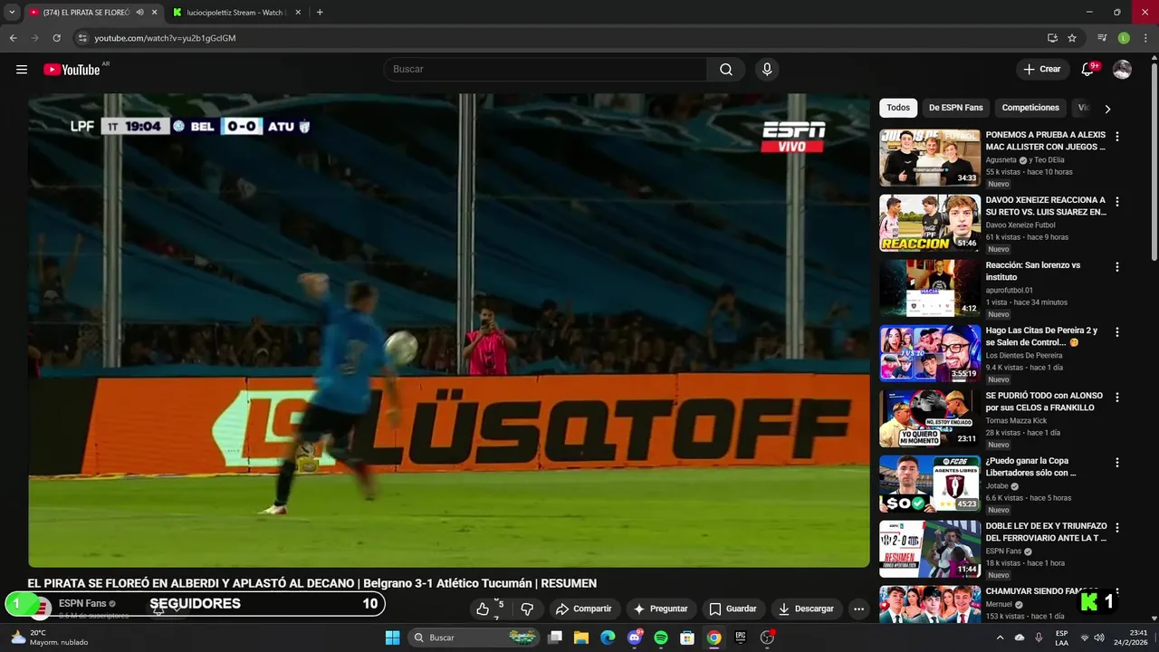Screen dimensions: 1159x652
Task: Open options for Alexis Mac Allister video
Action: pyautogui.click(x=1116, y=137)
